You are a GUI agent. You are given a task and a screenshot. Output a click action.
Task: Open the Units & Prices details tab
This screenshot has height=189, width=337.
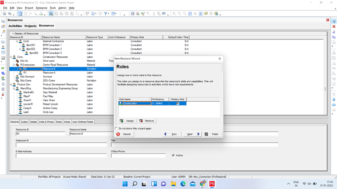pos(46,122)
